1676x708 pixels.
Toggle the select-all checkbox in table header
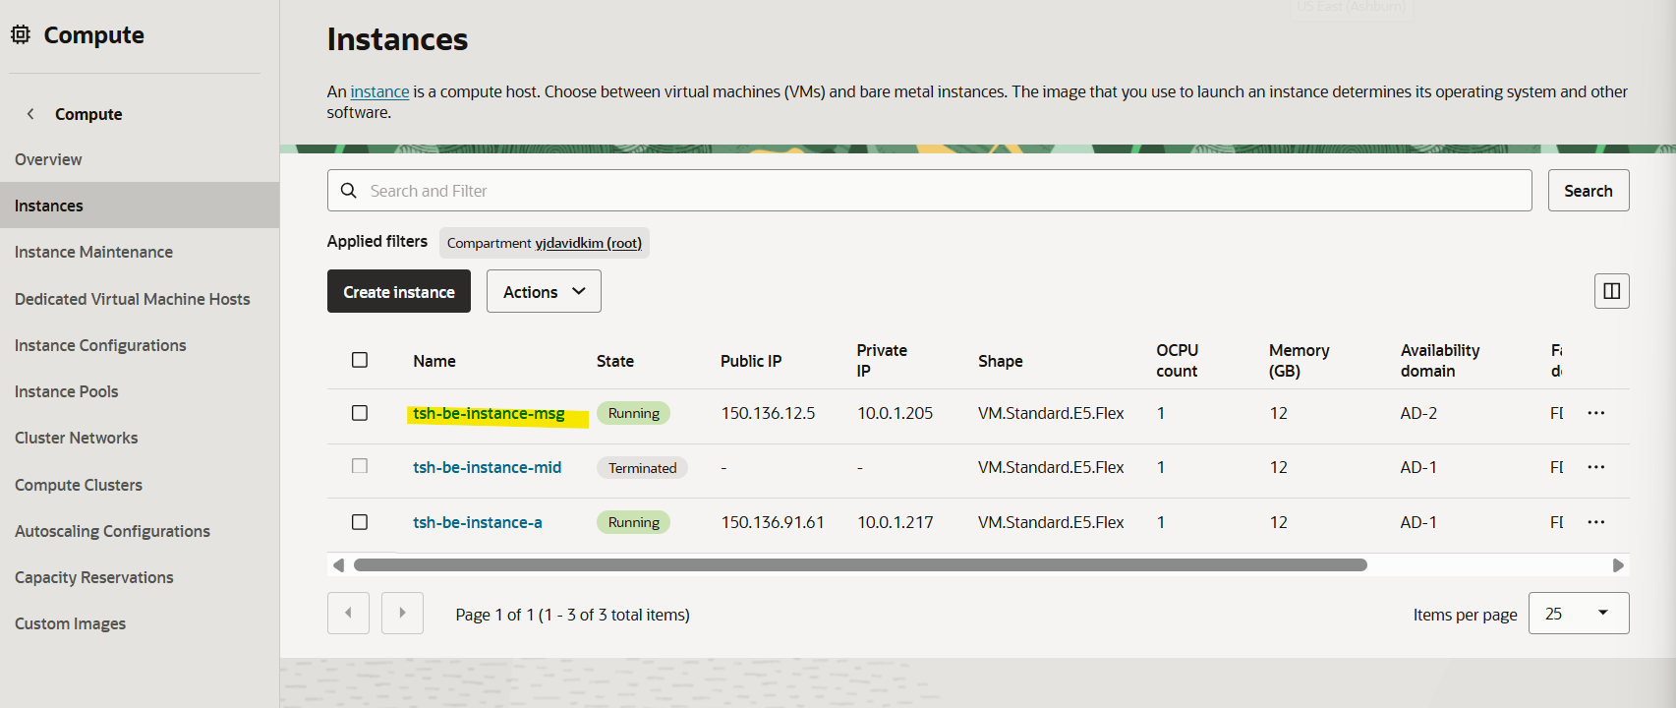coord(360,360)
